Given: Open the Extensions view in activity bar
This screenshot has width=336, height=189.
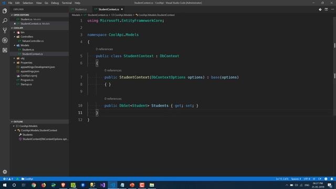Looking at the screenshot, I should pyautogui.click(x=5, y=50).
